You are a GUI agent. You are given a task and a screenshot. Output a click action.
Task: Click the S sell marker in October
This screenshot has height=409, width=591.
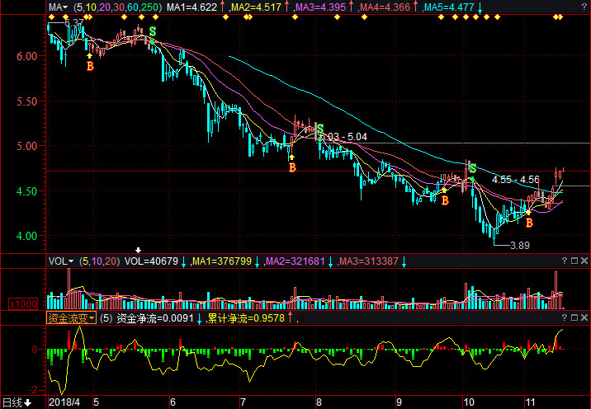(472, 168)
